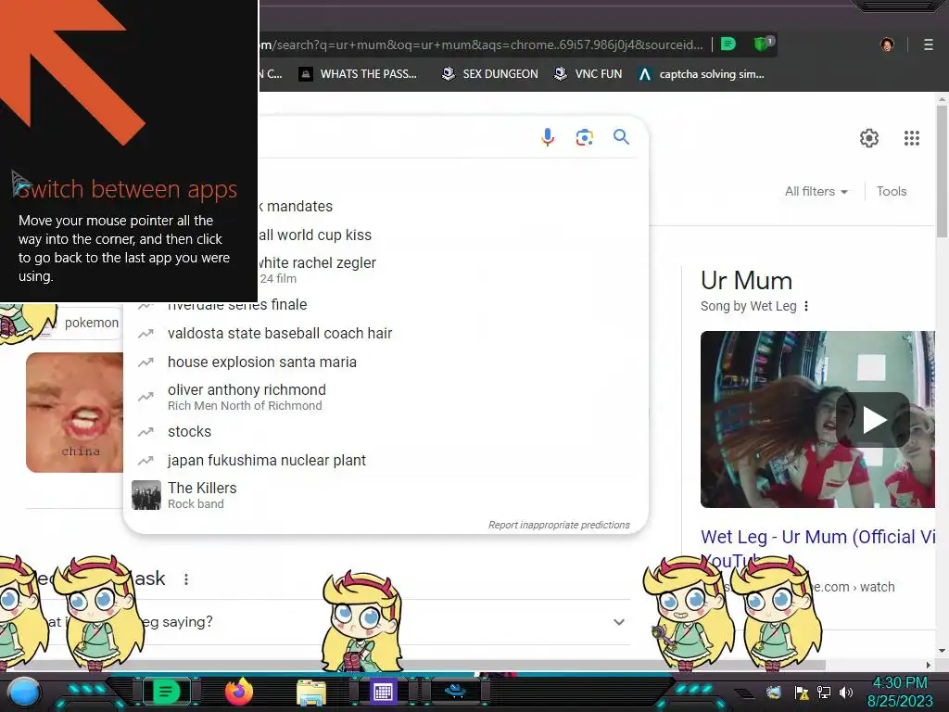The height and width of the screenshot is (712, 949).
Task: Click the blue magnifier search button
Action: 621,137
